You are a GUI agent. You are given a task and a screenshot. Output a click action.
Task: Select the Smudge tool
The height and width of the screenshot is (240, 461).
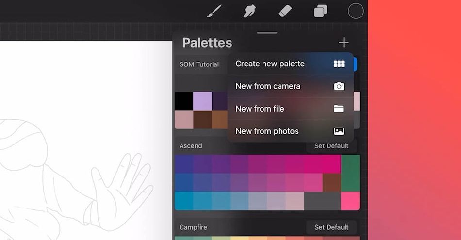tap(249, 12)
